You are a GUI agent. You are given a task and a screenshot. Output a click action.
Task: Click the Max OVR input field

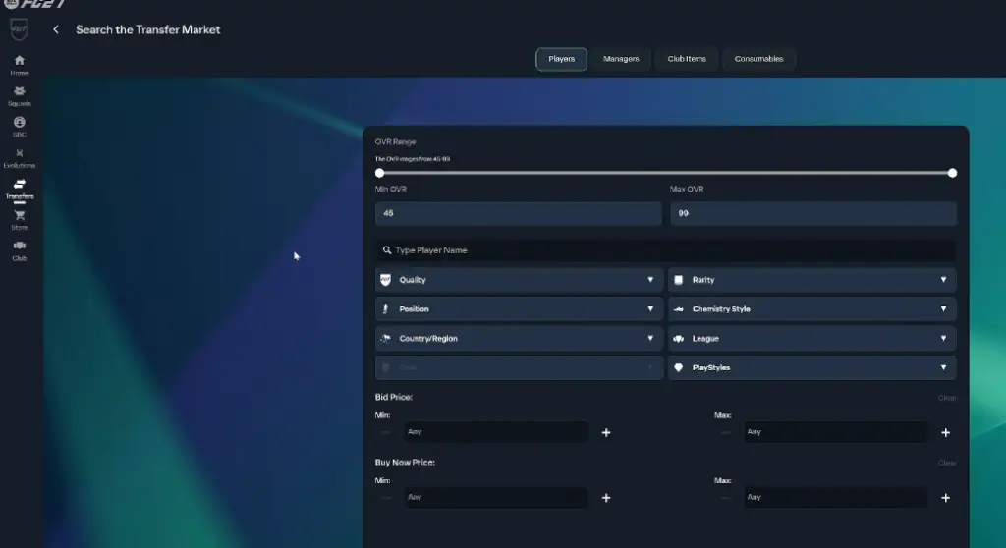click(x=813, y=214)
